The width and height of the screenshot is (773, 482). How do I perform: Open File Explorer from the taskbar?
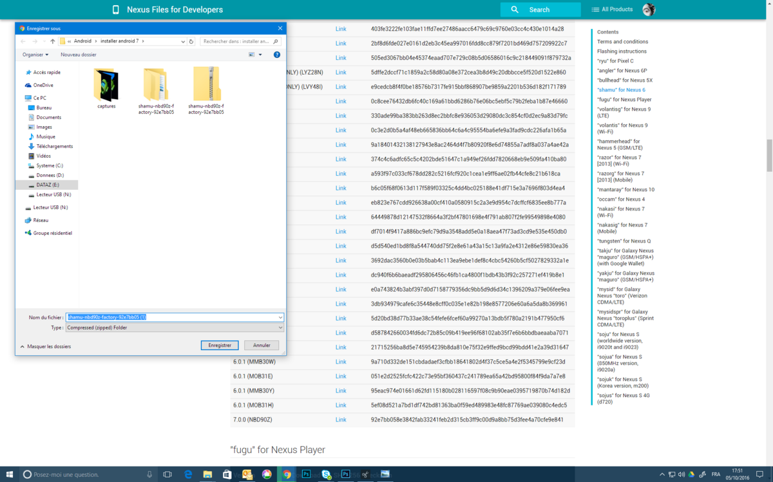click(x=207, y=474)
